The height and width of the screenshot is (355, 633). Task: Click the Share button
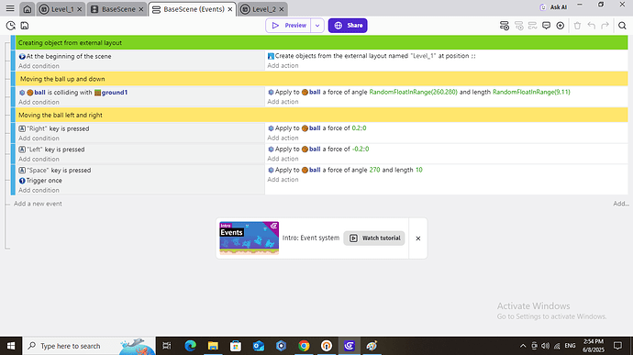348,26
